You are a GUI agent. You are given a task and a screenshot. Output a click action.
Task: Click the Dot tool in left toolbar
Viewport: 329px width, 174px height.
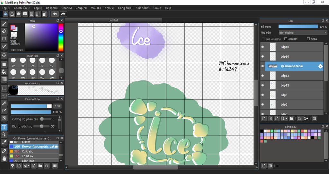point(4,46)
